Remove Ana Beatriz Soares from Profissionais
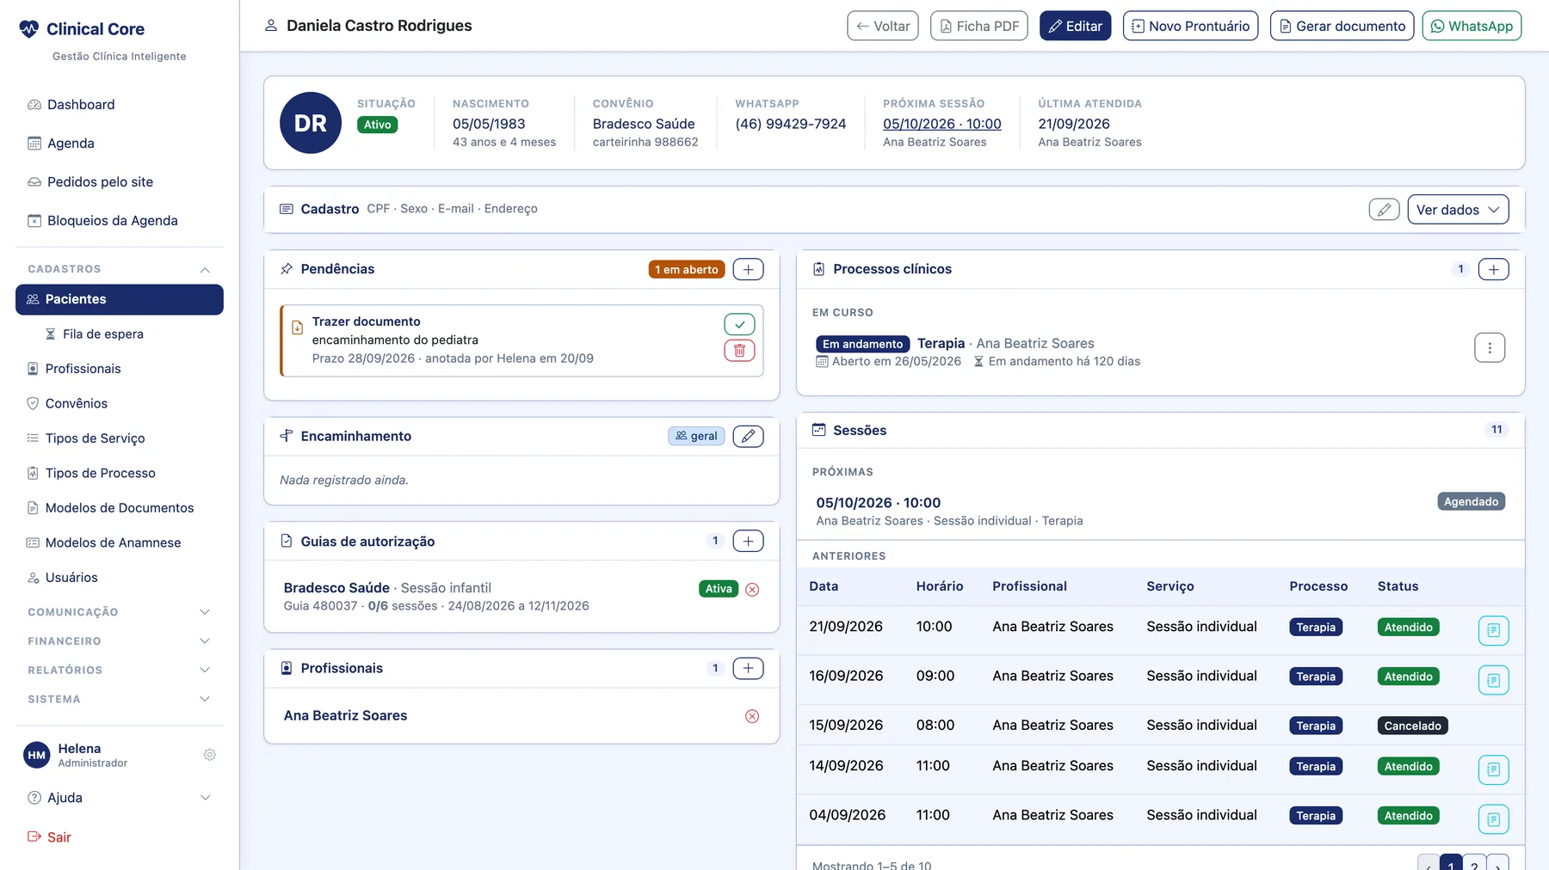 point(752,716)
